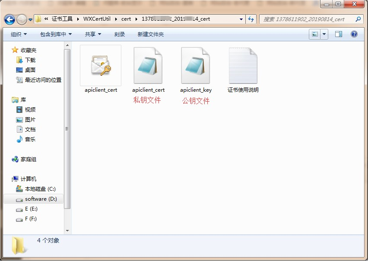The image size is (368, 261).
Task: Click the cert breadcrumb segment
Action: pyautogui.click(x=126, y=19)
